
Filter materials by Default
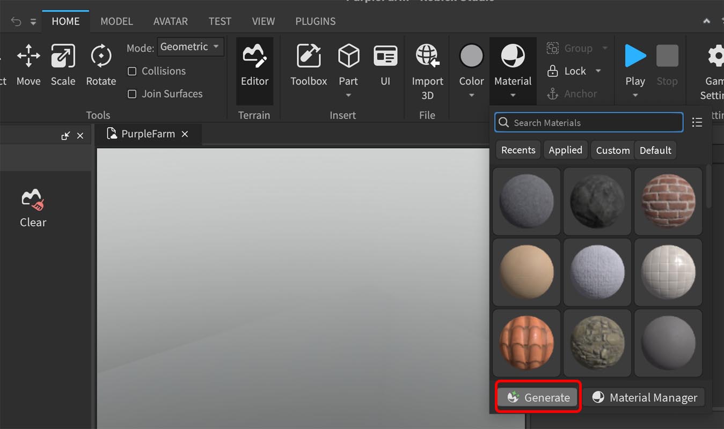pos(655,150)
